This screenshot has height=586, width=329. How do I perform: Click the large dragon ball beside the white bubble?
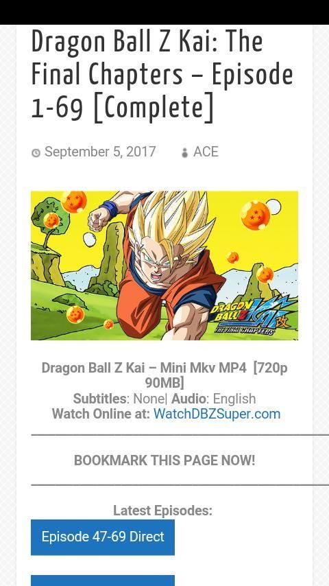click(x=256, y=215)
